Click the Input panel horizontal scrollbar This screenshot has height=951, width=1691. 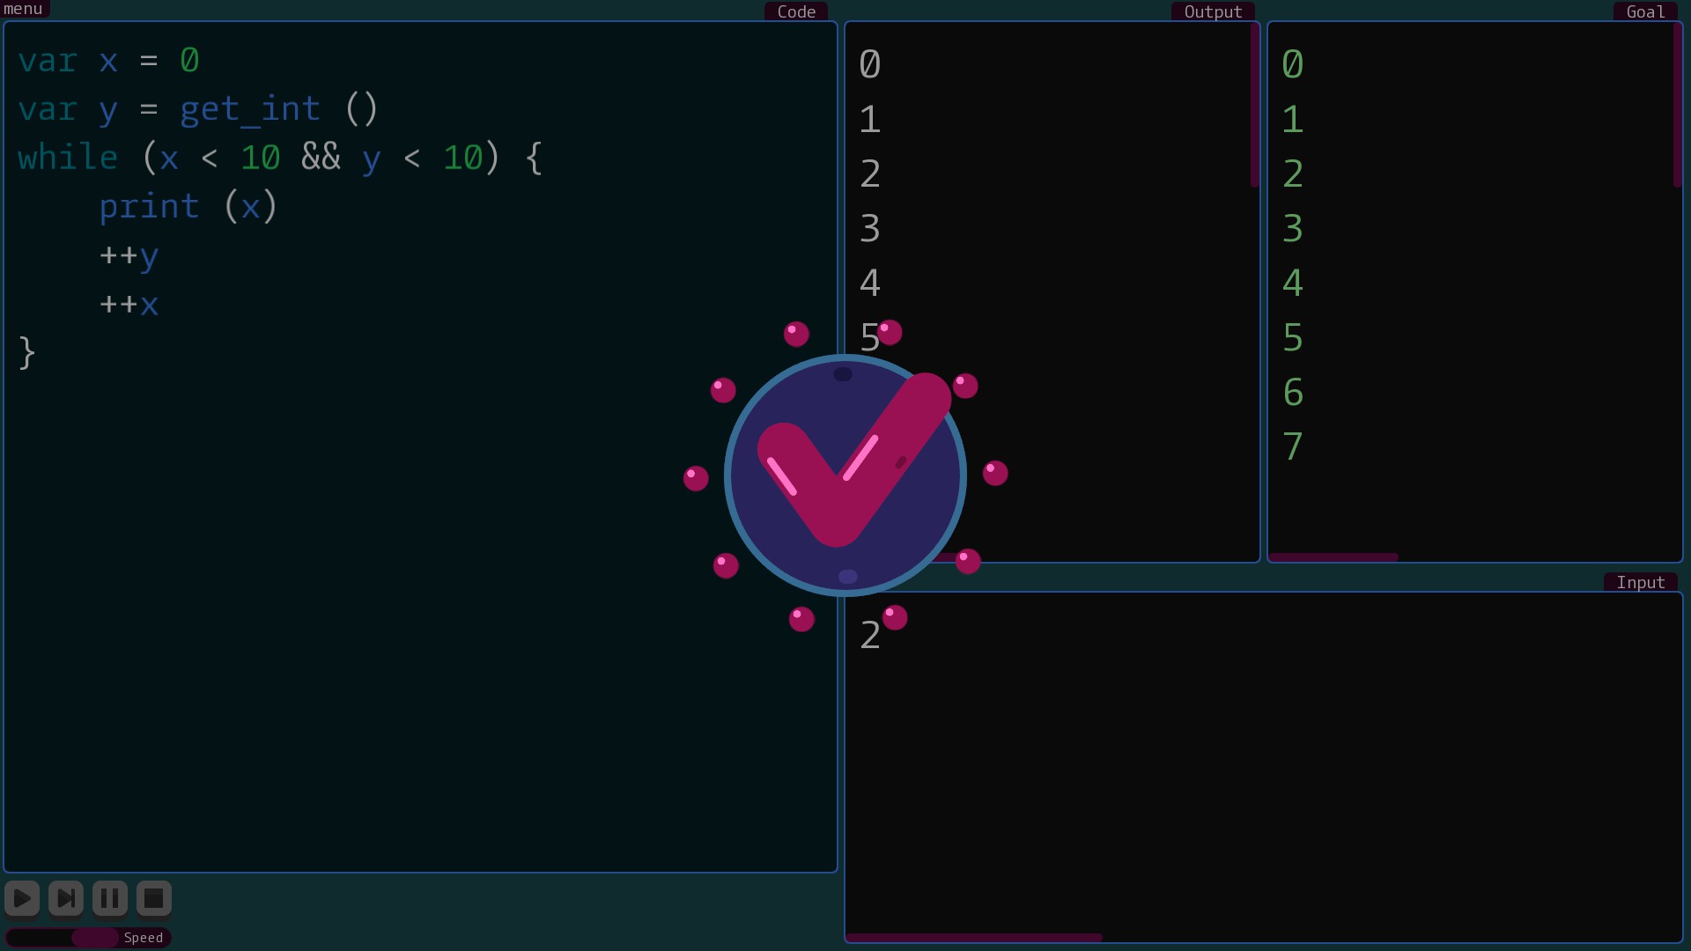click(973, 938)
